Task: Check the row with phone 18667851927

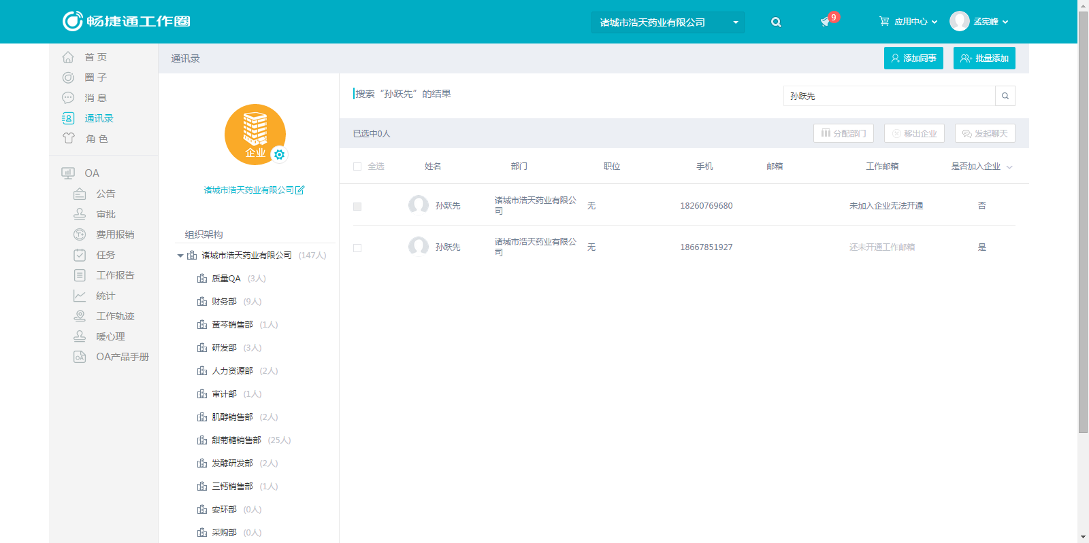Action: click(357, 248)
